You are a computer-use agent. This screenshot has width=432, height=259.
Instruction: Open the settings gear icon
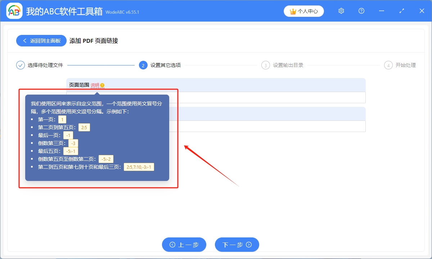pyautogui.click(x=341, y=11)
